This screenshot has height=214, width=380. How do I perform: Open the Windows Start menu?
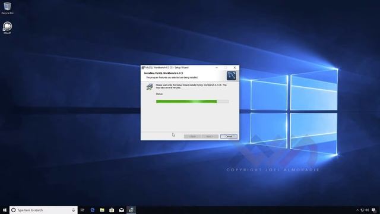[x=5, y=210]
